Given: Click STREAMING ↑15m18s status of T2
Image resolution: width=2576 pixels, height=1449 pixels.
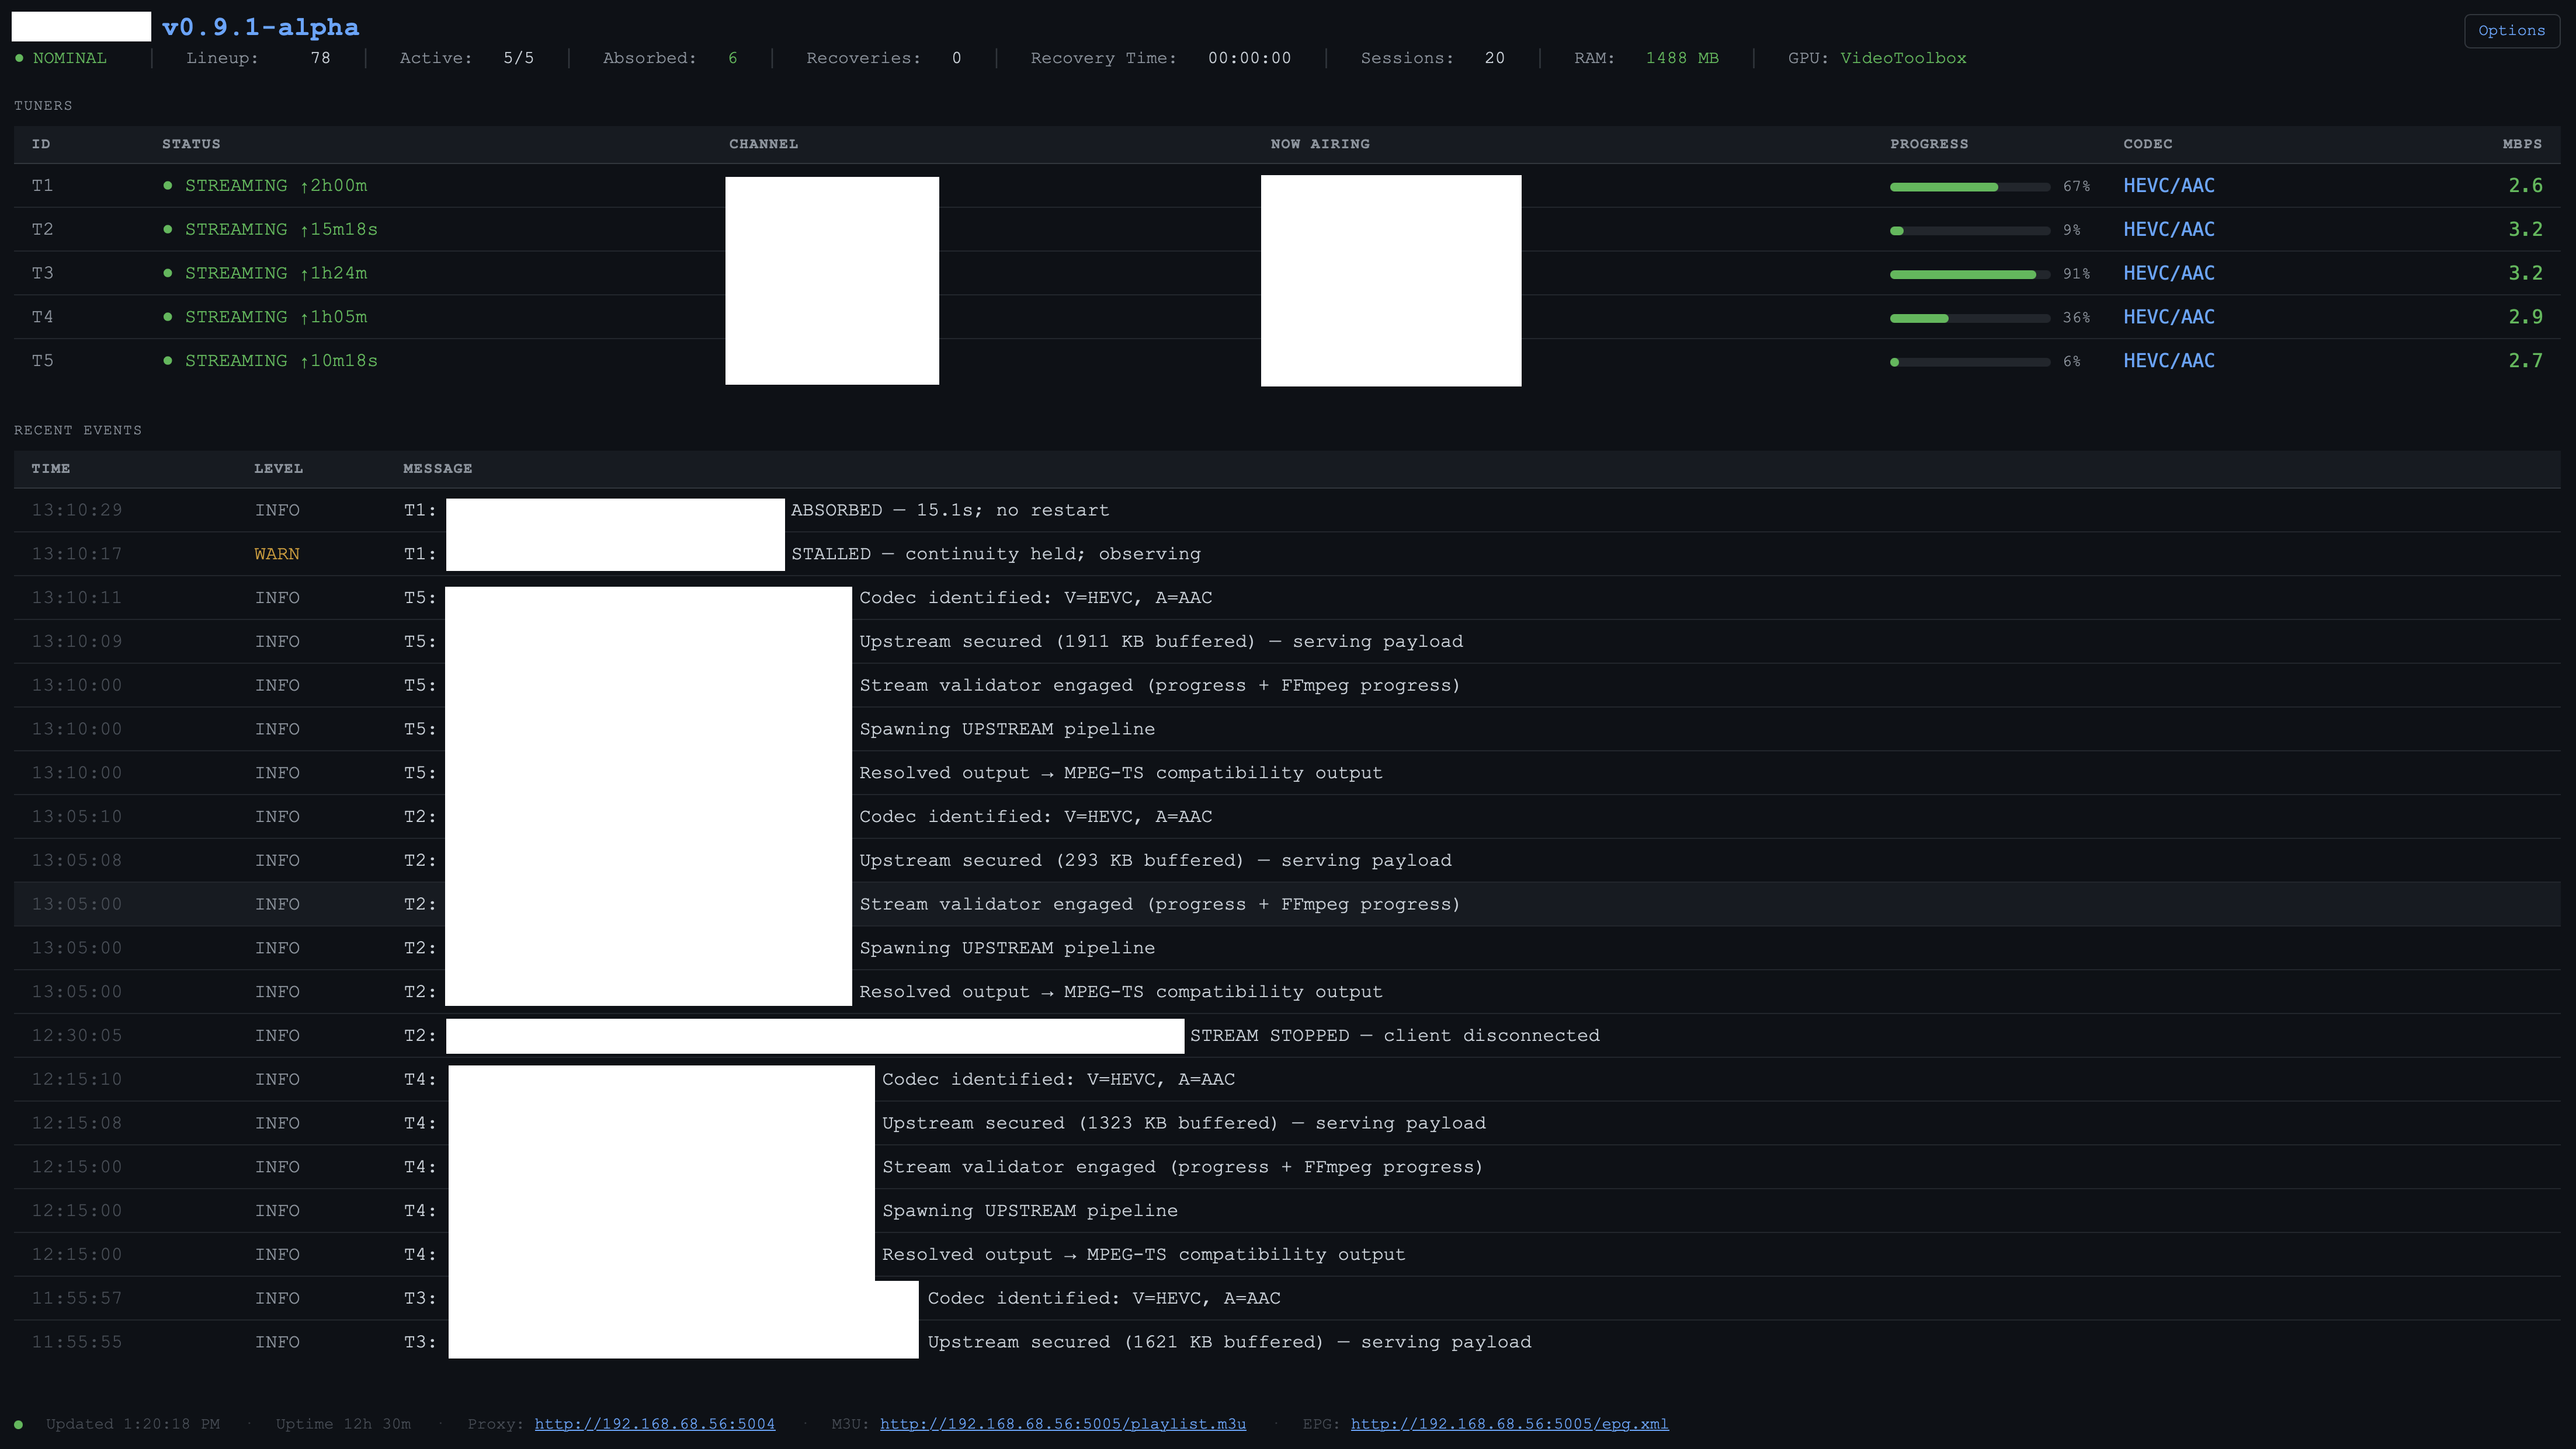Looking at the screenshot, I should (x=281, y=230).
